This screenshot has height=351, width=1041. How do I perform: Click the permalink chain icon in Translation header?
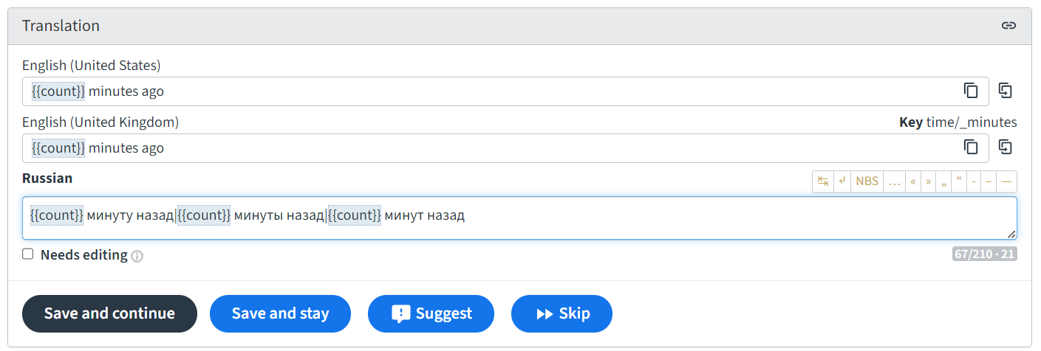pos(1008,26)
